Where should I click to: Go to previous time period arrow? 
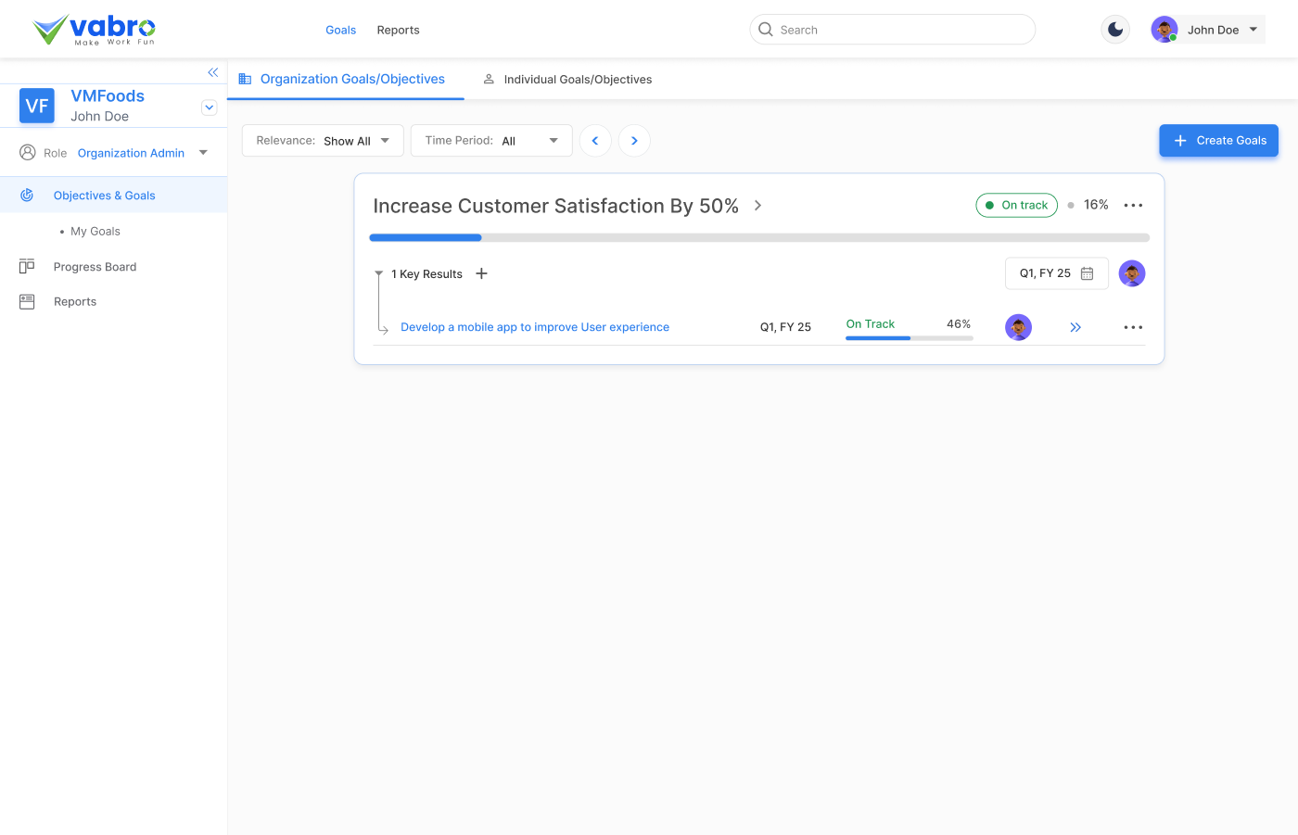595,141
